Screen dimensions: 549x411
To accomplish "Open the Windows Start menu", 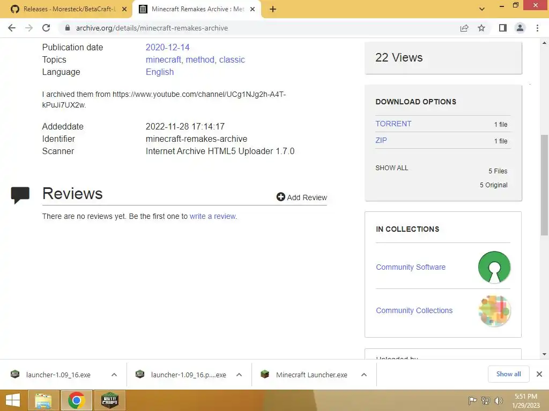I will [13, 400].
